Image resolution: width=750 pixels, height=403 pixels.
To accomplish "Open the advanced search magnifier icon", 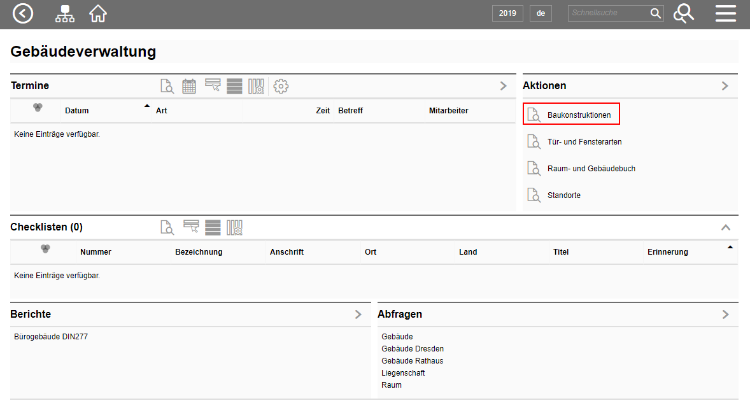I will (683, 13).
